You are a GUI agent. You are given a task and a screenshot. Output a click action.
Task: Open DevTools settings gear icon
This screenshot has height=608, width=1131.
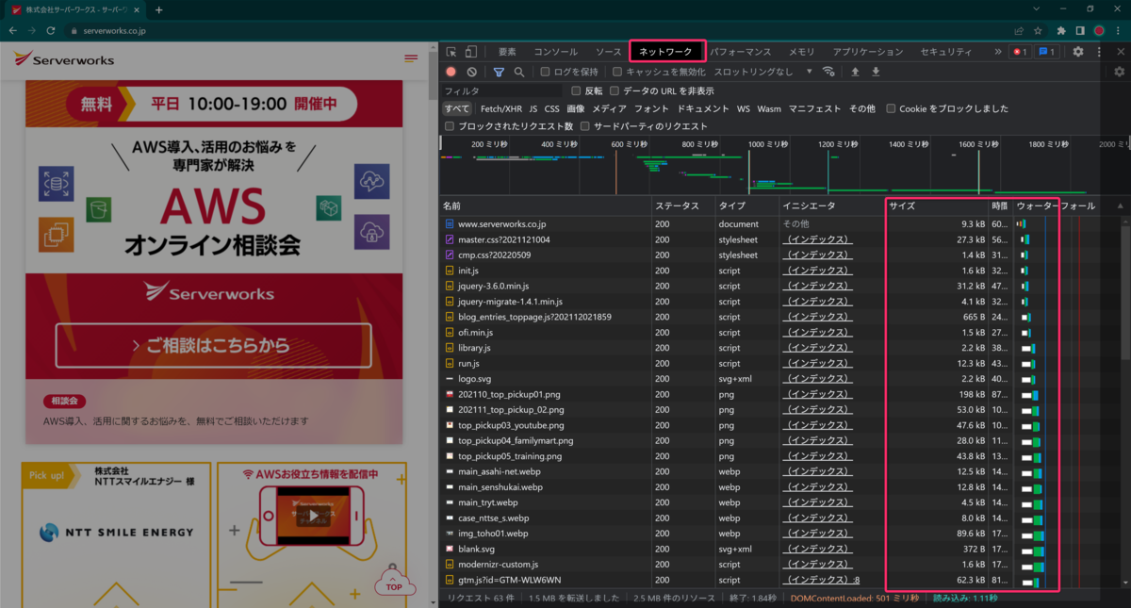pos(1078,52)
